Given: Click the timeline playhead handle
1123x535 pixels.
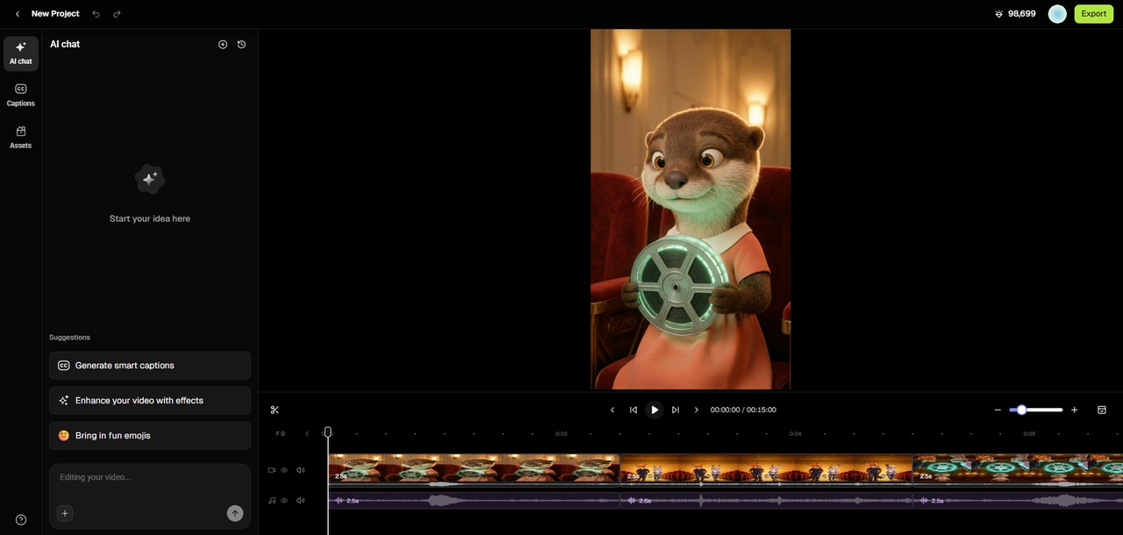Looking at the screenshot, I should pos(328,432).
